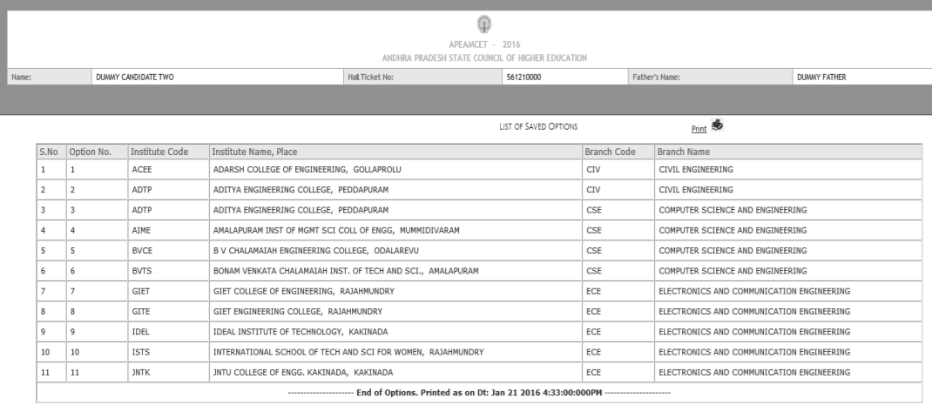Click the Print link
This screenshot has height=419, width=932.
(699, 129)
